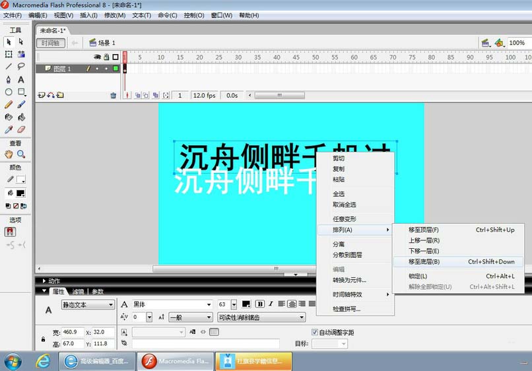Choose the Gradient Transform tool

point(21,54)
